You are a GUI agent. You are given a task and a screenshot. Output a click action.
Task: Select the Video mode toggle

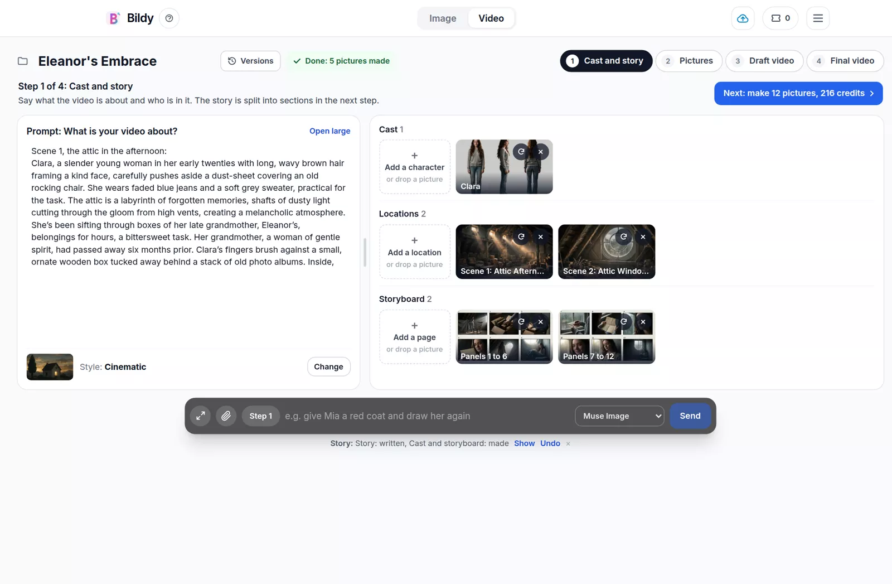coord(491,18)
